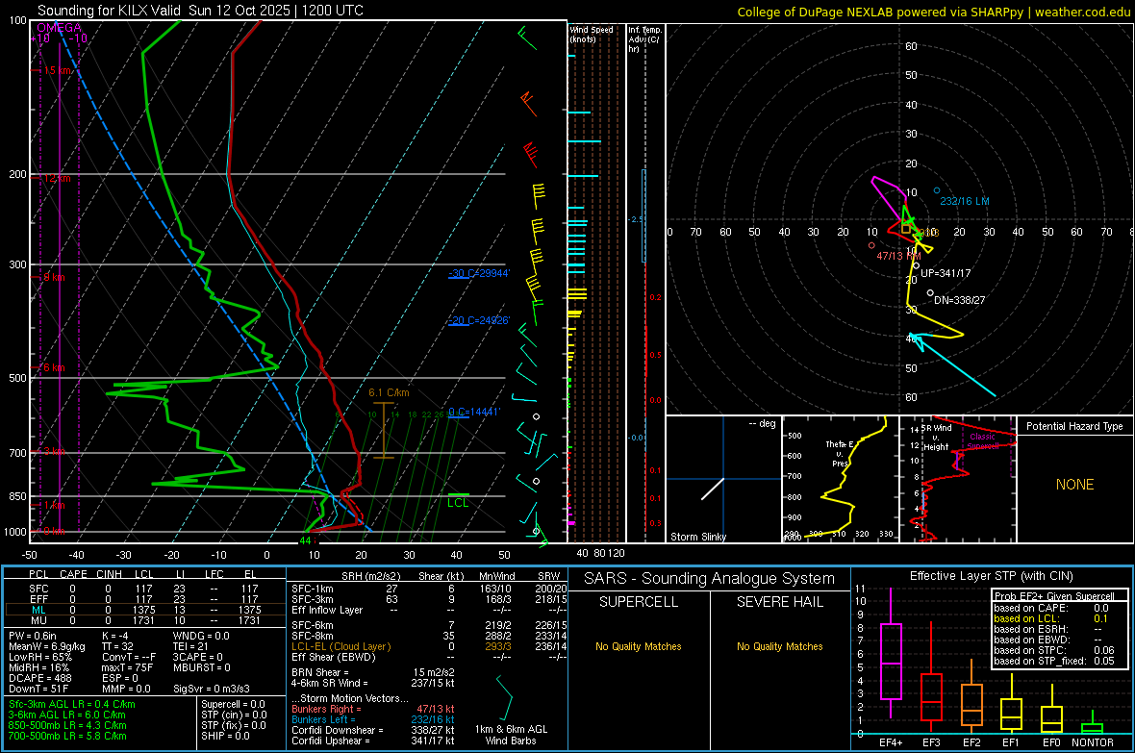Click '700-500mb LR = 5.8 C/km'
This screenshot has width=1135, height=753.
click(67, 736)
